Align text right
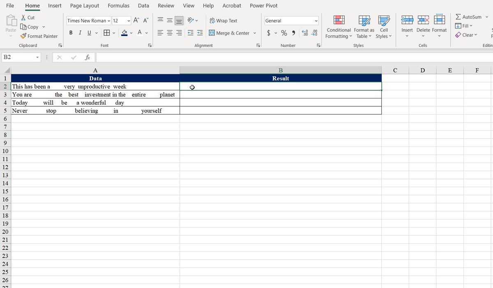The image size is (493, 288). (x=179, y=33)
